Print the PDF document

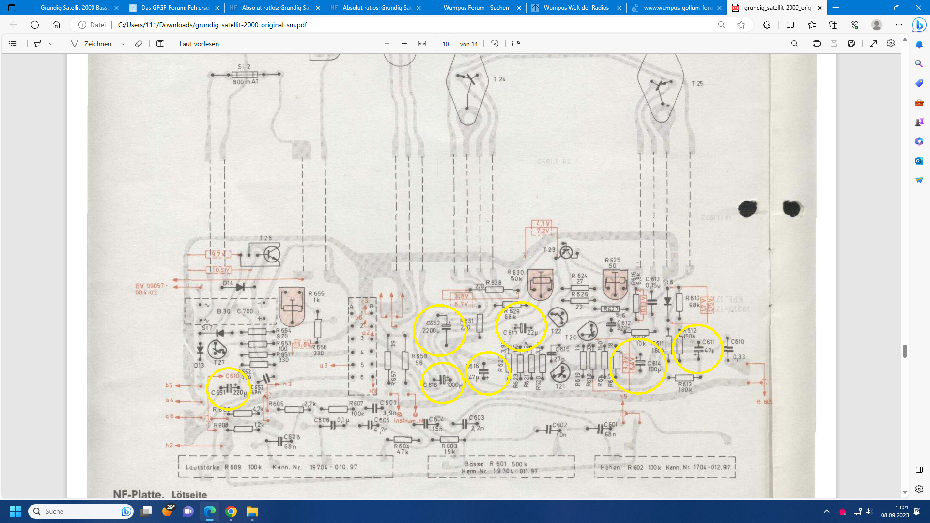coord(817,44)
